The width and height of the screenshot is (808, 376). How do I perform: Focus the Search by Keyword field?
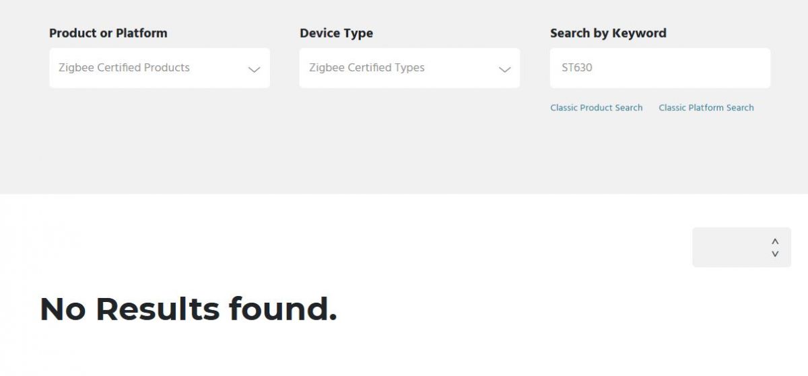(x=660, y=68)
